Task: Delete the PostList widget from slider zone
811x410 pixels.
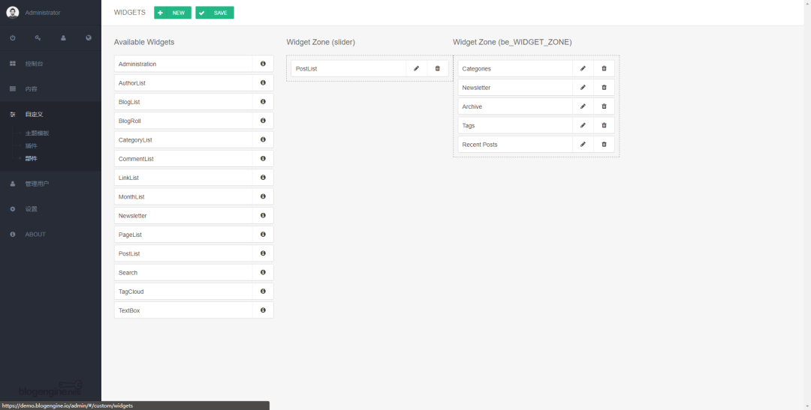Action: (x=438, y=68)
